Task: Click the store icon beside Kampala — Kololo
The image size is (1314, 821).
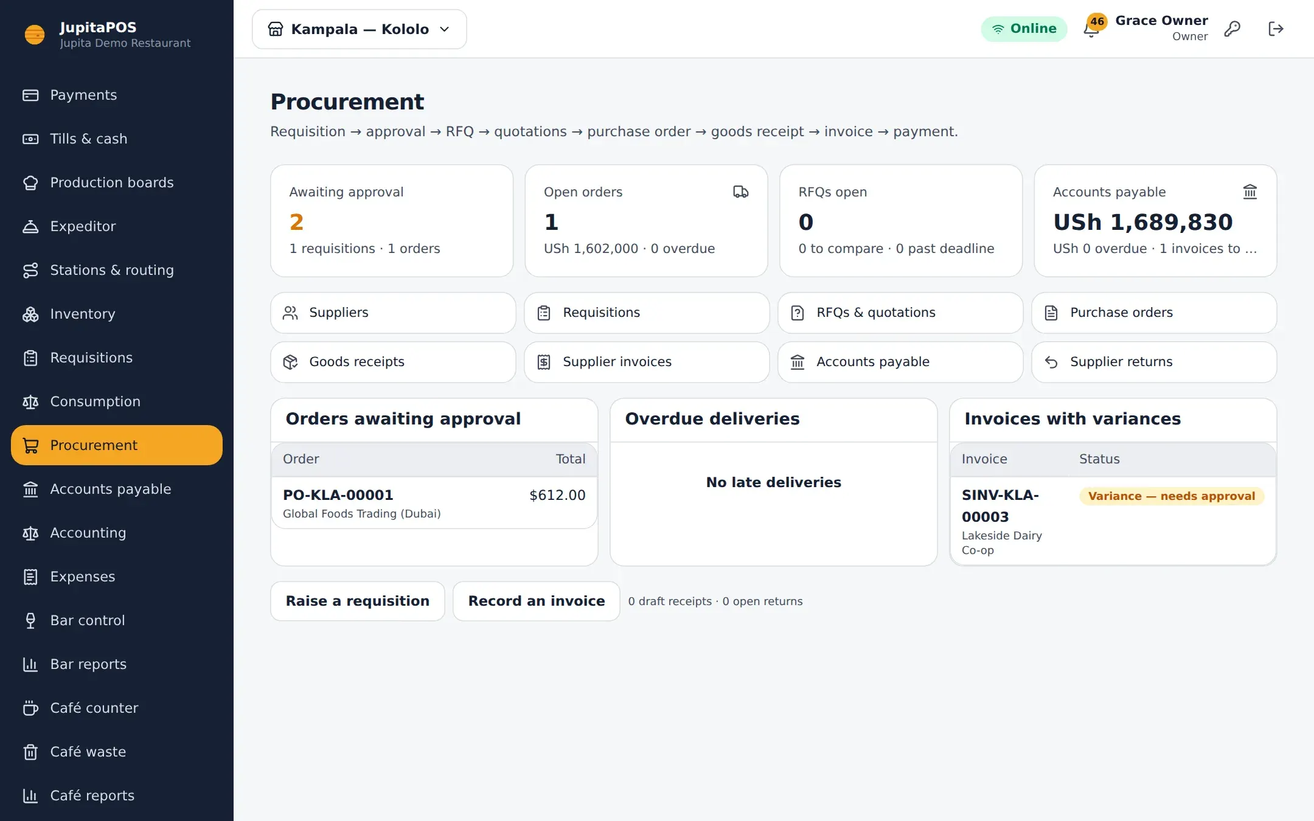Action: point(276,29)
